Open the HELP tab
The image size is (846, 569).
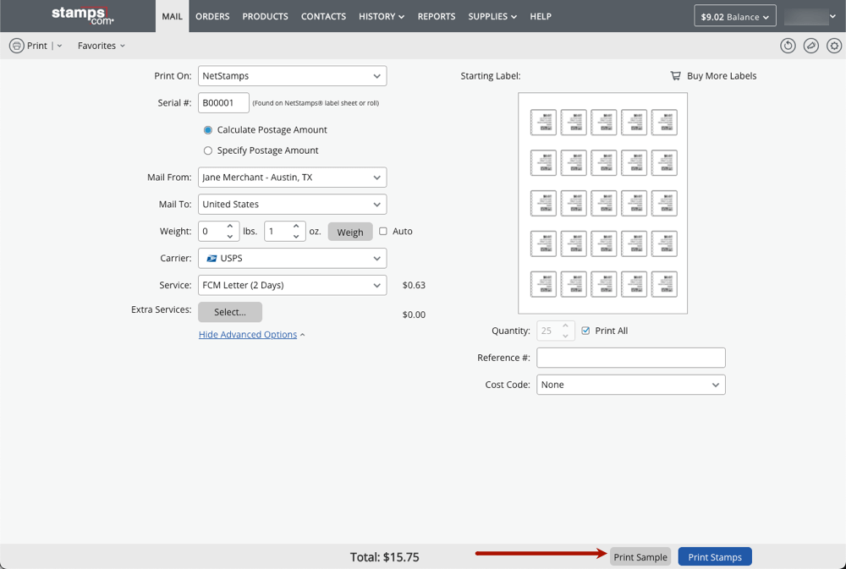541,16
